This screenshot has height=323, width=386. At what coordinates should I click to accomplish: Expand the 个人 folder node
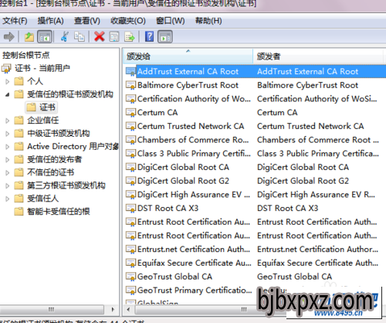(x=8, y=82)
